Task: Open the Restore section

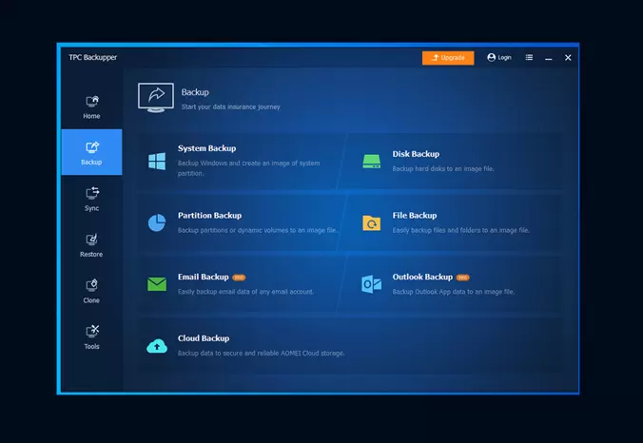Action: [91, 245]
